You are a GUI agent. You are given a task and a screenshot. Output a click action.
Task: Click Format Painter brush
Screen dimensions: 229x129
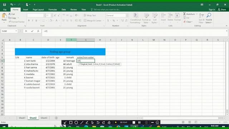16,21
